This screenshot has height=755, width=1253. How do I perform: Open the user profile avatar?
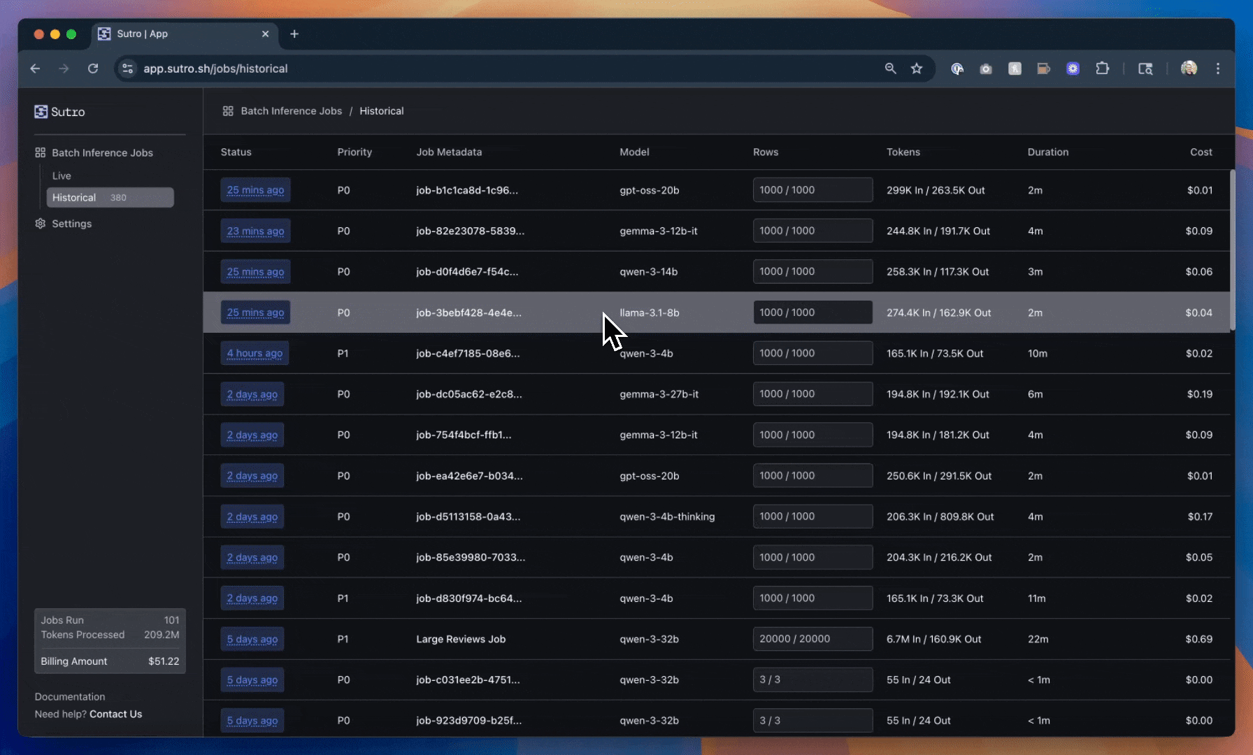click(x=1189, y=69)
